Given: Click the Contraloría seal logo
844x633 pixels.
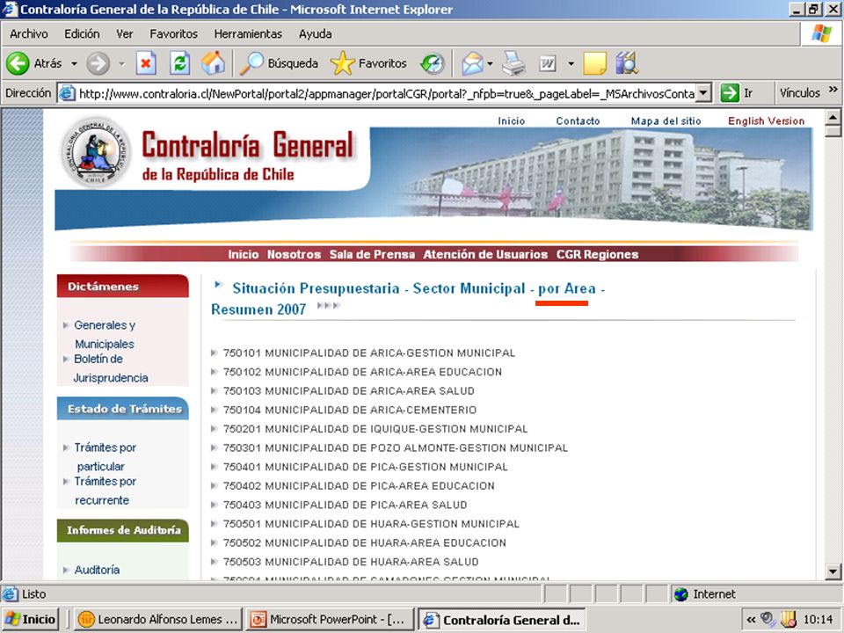Looking at the screenshot, I should pyautogui.click(x=96, y=152).
